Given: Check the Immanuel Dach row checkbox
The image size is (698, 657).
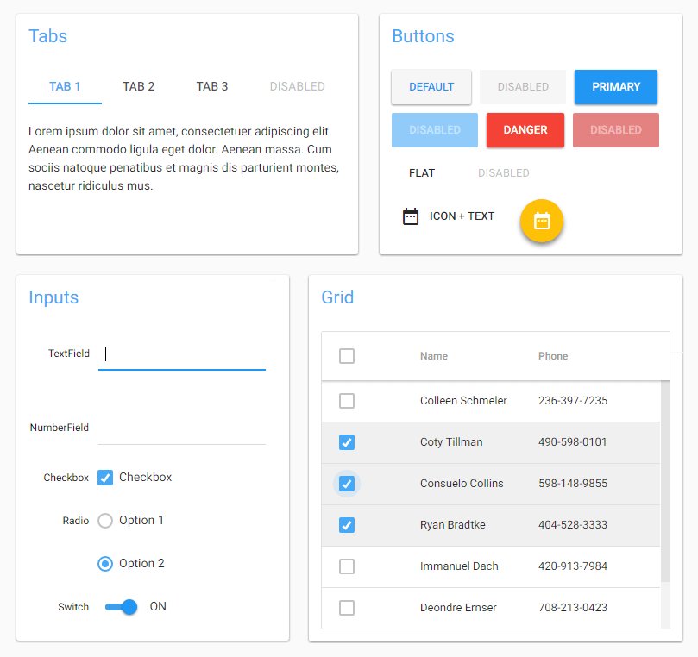Looking at the screenshot, I should point(347,566).
